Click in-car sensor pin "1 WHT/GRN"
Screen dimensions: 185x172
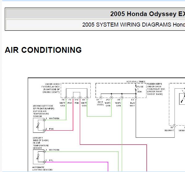52,150
